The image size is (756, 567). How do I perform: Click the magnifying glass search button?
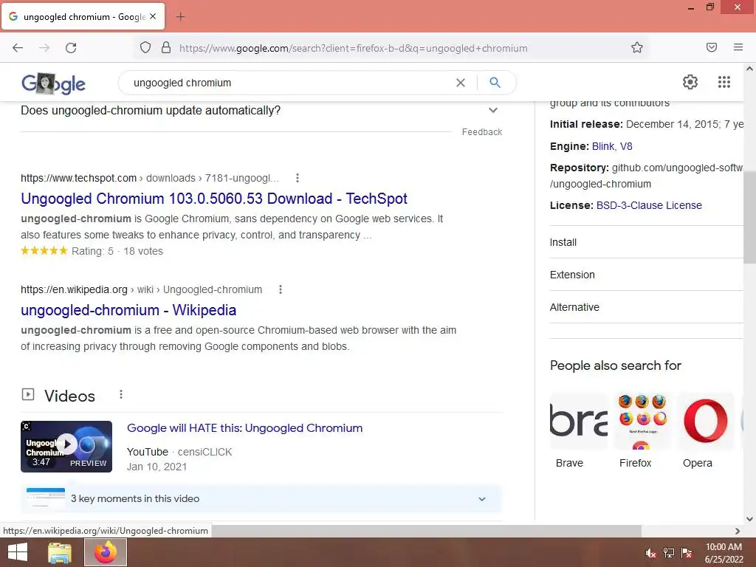495,83
